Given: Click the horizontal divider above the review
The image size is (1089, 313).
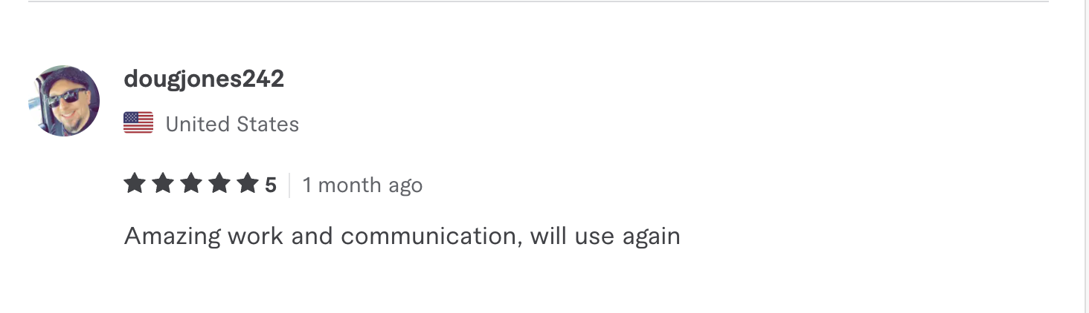Looking at the screenshot, I should tap(539, 1).
